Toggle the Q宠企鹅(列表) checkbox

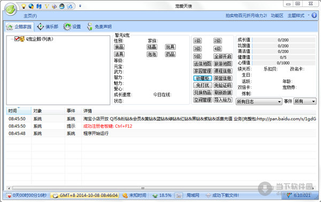[17, 39]
